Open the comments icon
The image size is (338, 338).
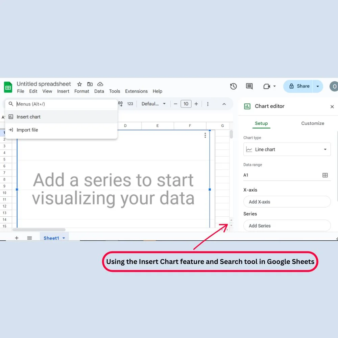[x=249, y=86]
